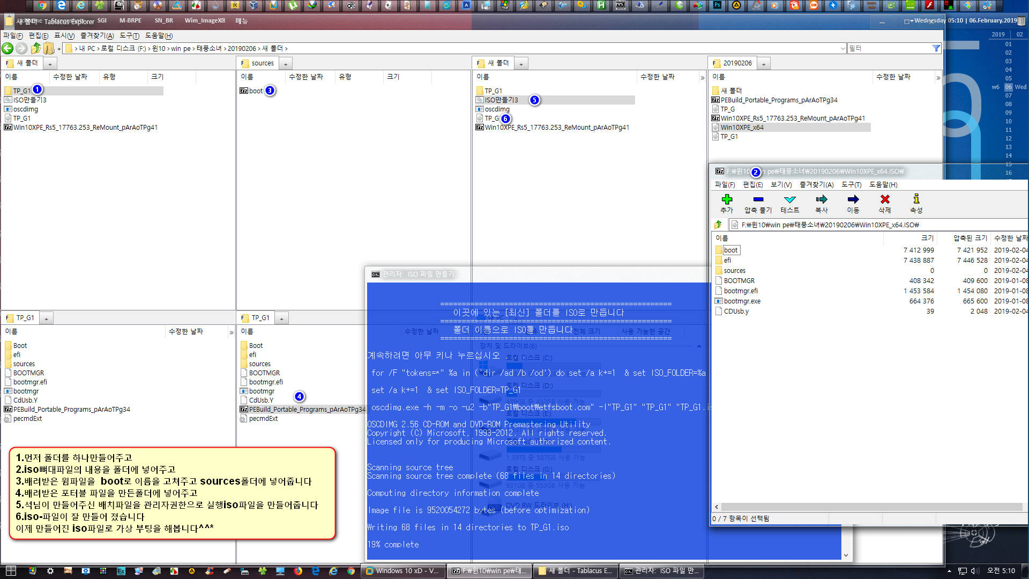Select the 20190206 pane tab
This screenshot has width=1029, height=579.
tap(732, 63)
